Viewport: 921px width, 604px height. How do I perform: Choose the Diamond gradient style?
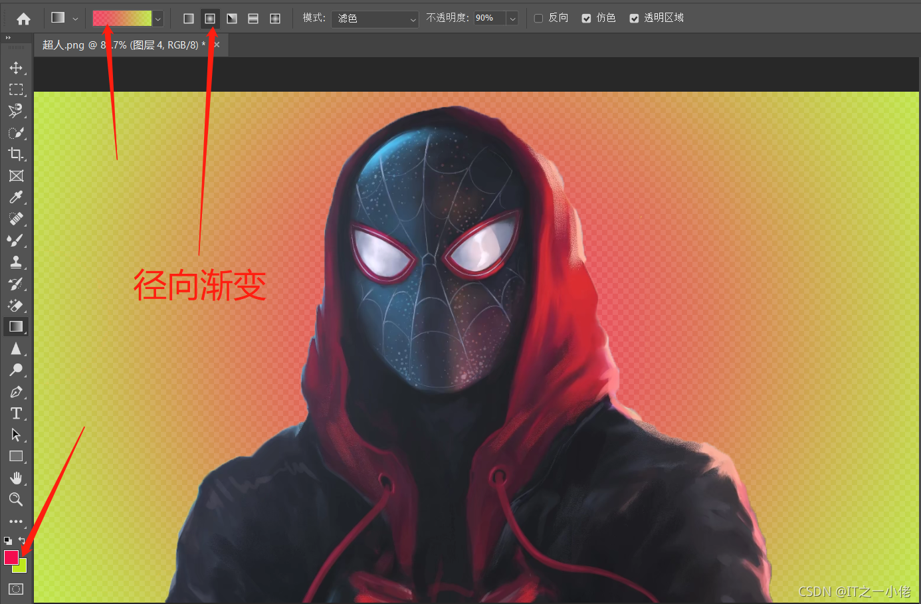pos(275,18)
